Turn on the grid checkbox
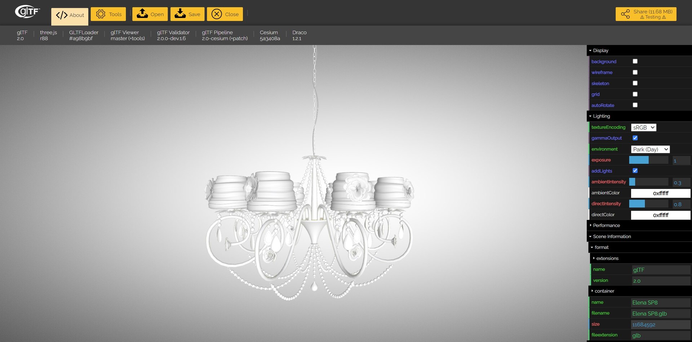The height and width of the screenshot is (342, 692). click(x=635, y=94)
